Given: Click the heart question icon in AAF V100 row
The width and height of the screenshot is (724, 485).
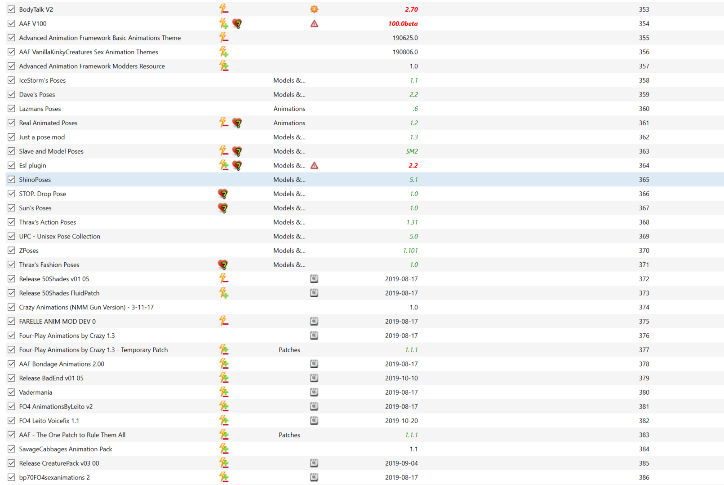Looking at the screenshot, I should (237, 23).
